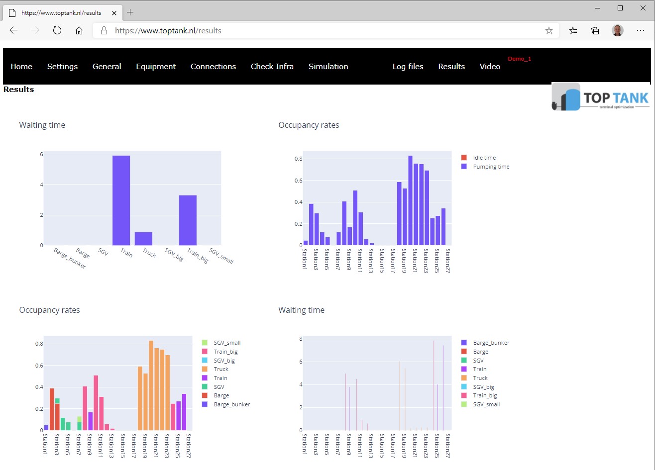
Task: Click the user profile avatar
Action: point(617,30)
